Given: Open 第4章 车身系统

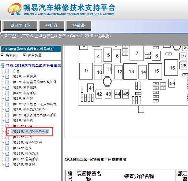Looking at the screenshot, I should tap(24, 93).
